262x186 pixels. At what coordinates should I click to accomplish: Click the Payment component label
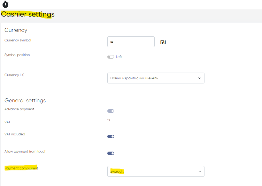21,168
